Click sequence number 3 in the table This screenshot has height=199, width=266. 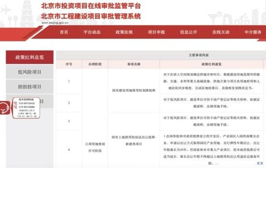pos(69,121)
